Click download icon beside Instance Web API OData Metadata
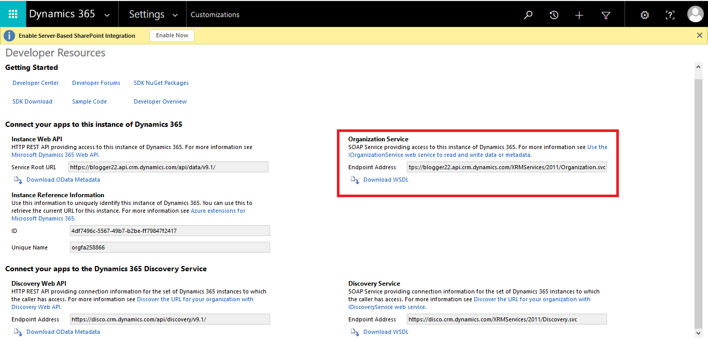Image resolution: width=708 pixels, height=339 pixels. (18, 180)
